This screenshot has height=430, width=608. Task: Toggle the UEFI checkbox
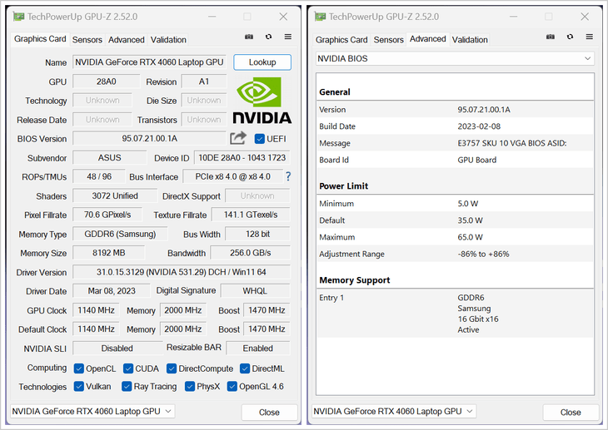[x=260, y=139]
